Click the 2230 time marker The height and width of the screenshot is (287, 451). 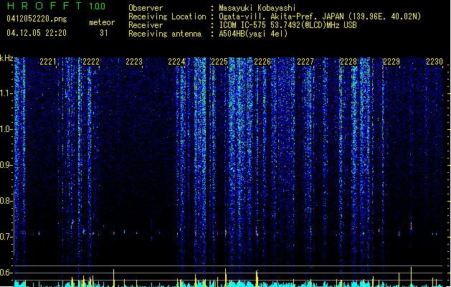[x=435, y=62]
